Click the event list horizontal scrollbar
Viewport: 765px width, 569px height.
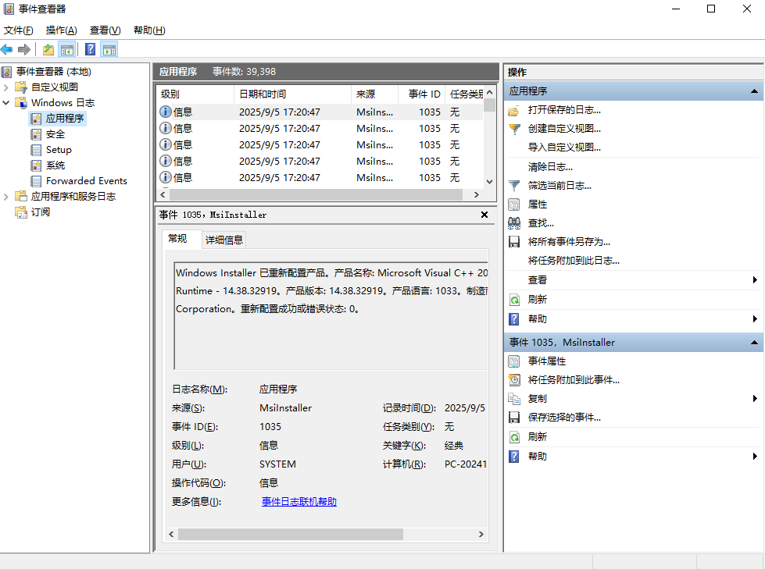(x=316, y=194)
